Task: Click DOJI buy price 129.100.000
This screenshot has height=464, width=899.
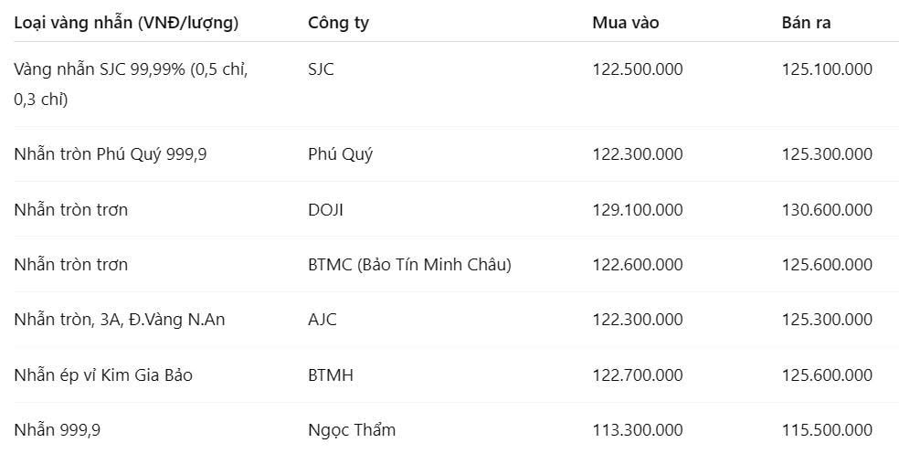Action: click(x=638, y=210)
